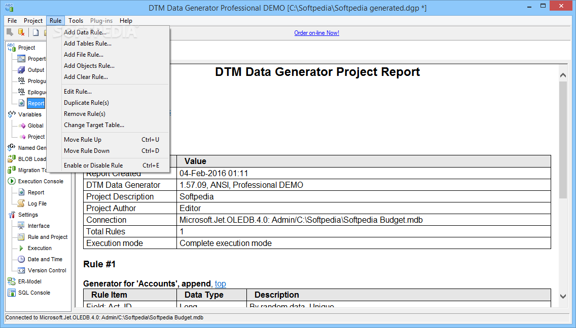Open the ER-Model icon
This screenshot has width=576, height=328.
click(11, 281)
